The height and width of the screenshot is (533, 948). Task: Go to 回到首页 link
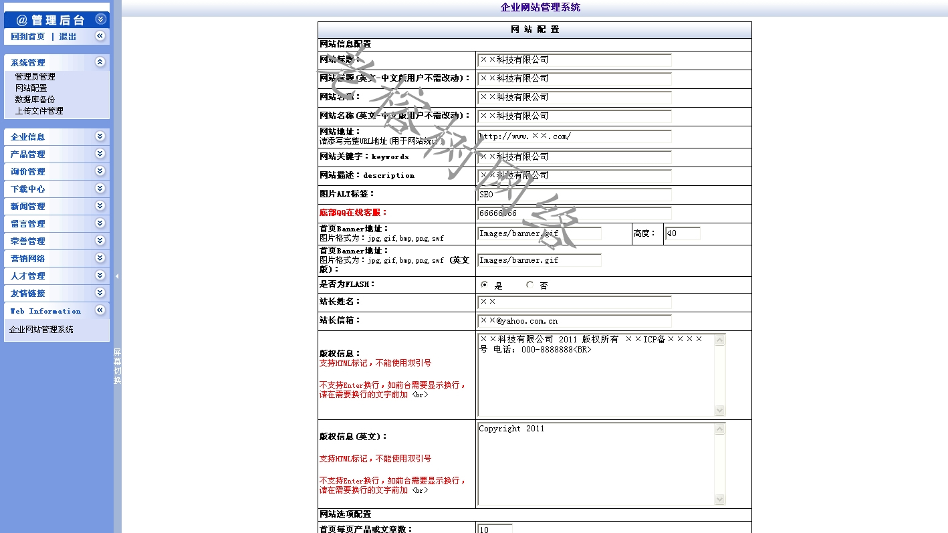pos(28,37)
